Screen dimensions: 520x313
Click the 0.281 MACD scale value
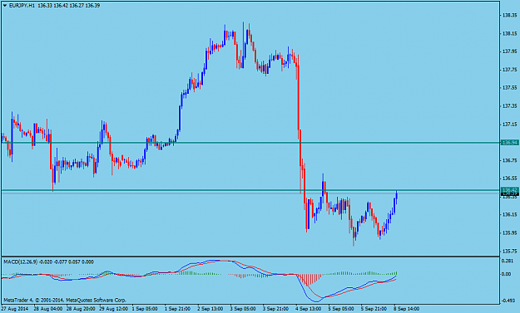tap(507, 261)
